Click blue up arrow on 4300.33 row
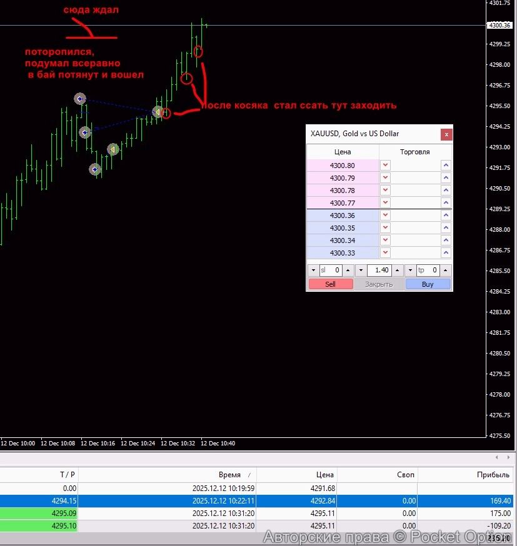Image resolution: width=517 pixels, height=546 pixels. pos(446,253)
